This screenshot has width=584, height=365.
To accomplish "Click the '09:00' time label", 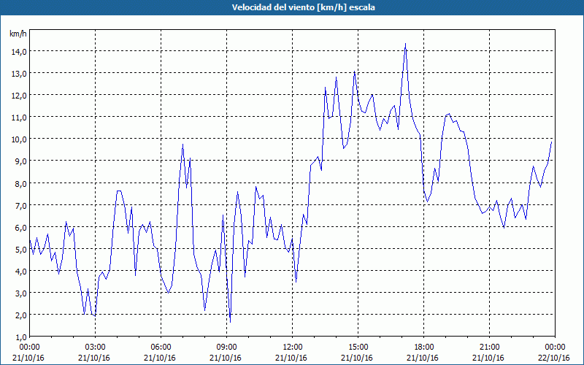I will point(227,347).
